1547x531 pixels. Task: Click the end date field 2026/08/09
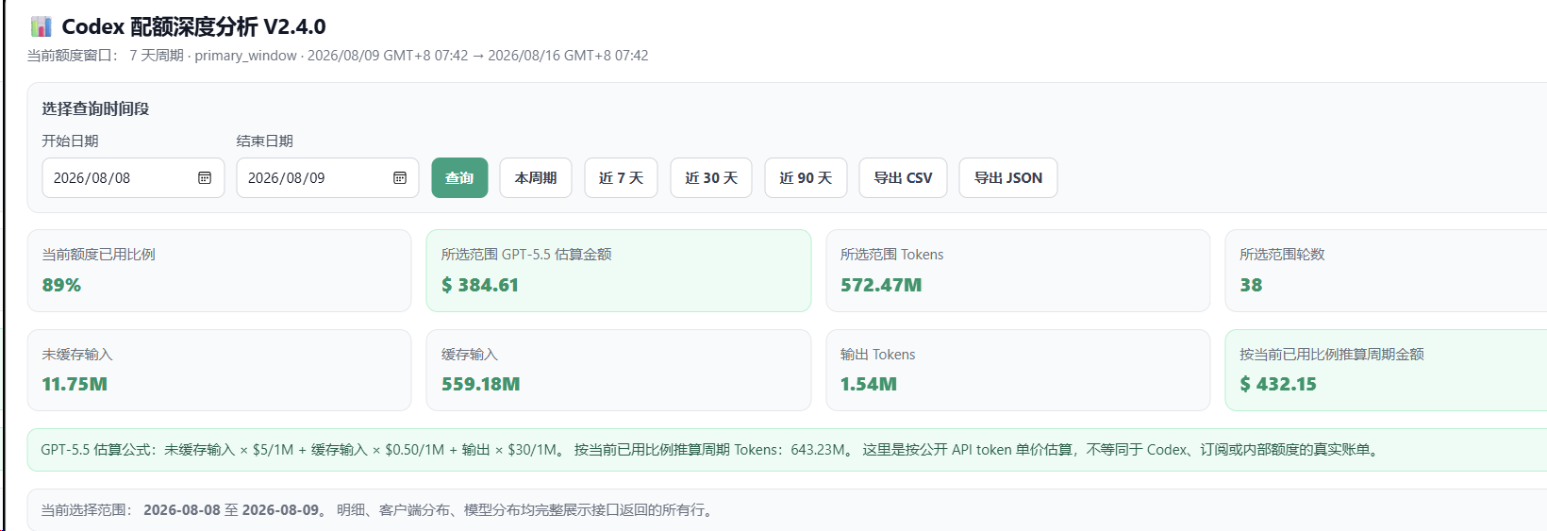tap(327, 177)
